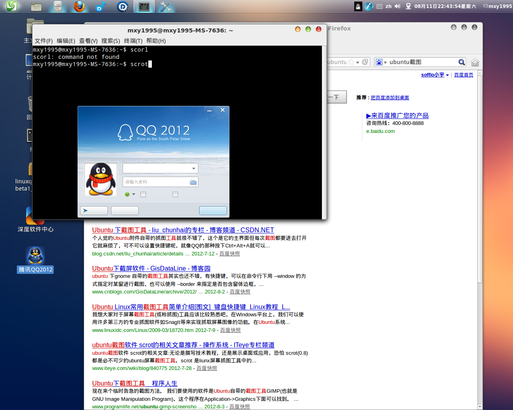This screenshot has height=410, width=513.
Task: Click the Firefox scrollbar down arrow
Action: coord(480,407)
